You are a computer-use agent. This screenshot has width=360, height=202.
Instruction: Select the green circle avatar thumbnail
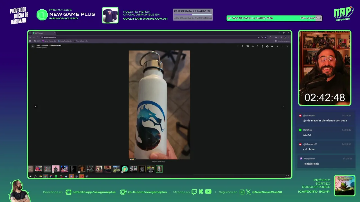125,169
